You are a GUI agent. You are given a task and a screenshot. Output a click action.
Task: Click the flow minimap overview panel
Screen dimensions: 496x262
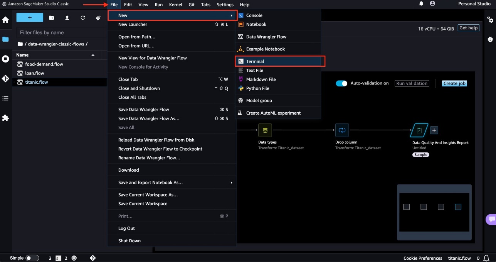(x=434, y=212)
